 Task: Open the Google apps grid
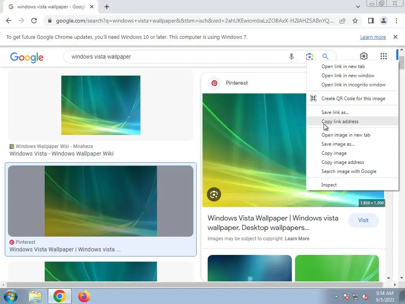[384, 56]
